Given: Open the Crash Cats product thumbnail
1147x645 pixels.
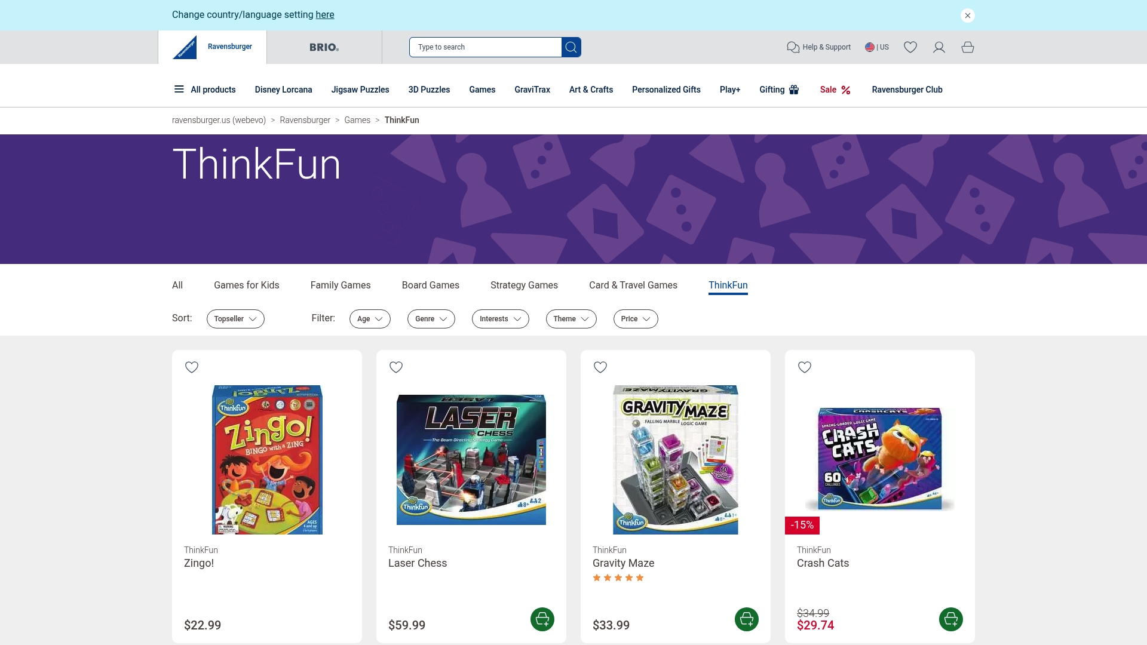Looking at the screenshot, I should click(879, 459).
